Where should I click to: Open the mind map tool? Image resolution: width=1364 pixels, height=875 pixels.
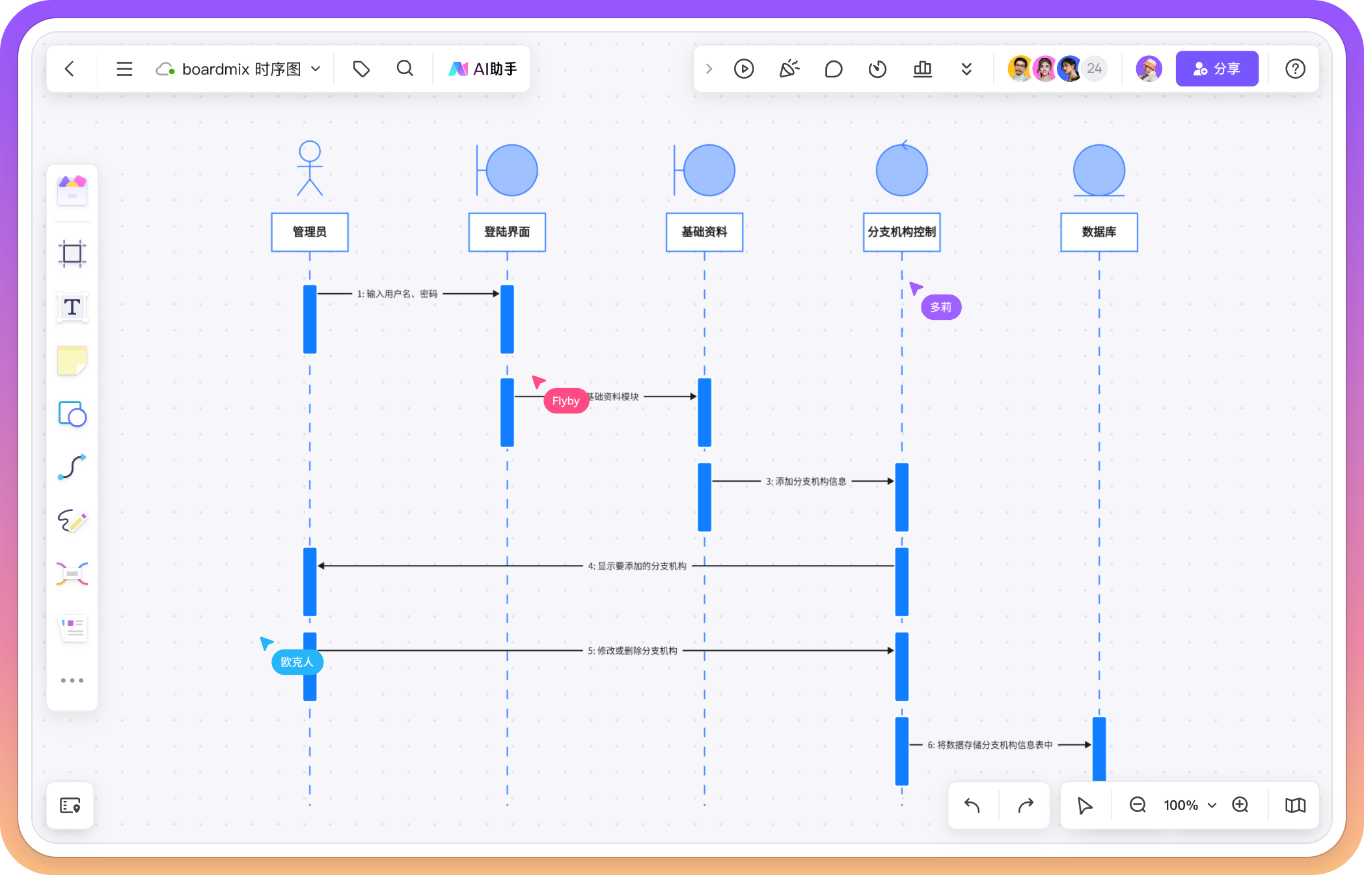[72, 574]
